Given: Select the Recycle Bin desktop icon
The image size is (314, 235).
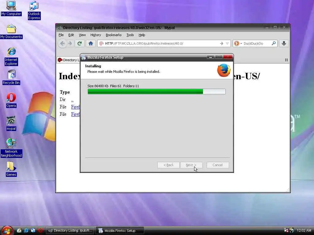Looking at the screenshot, I should pos(11,77).
